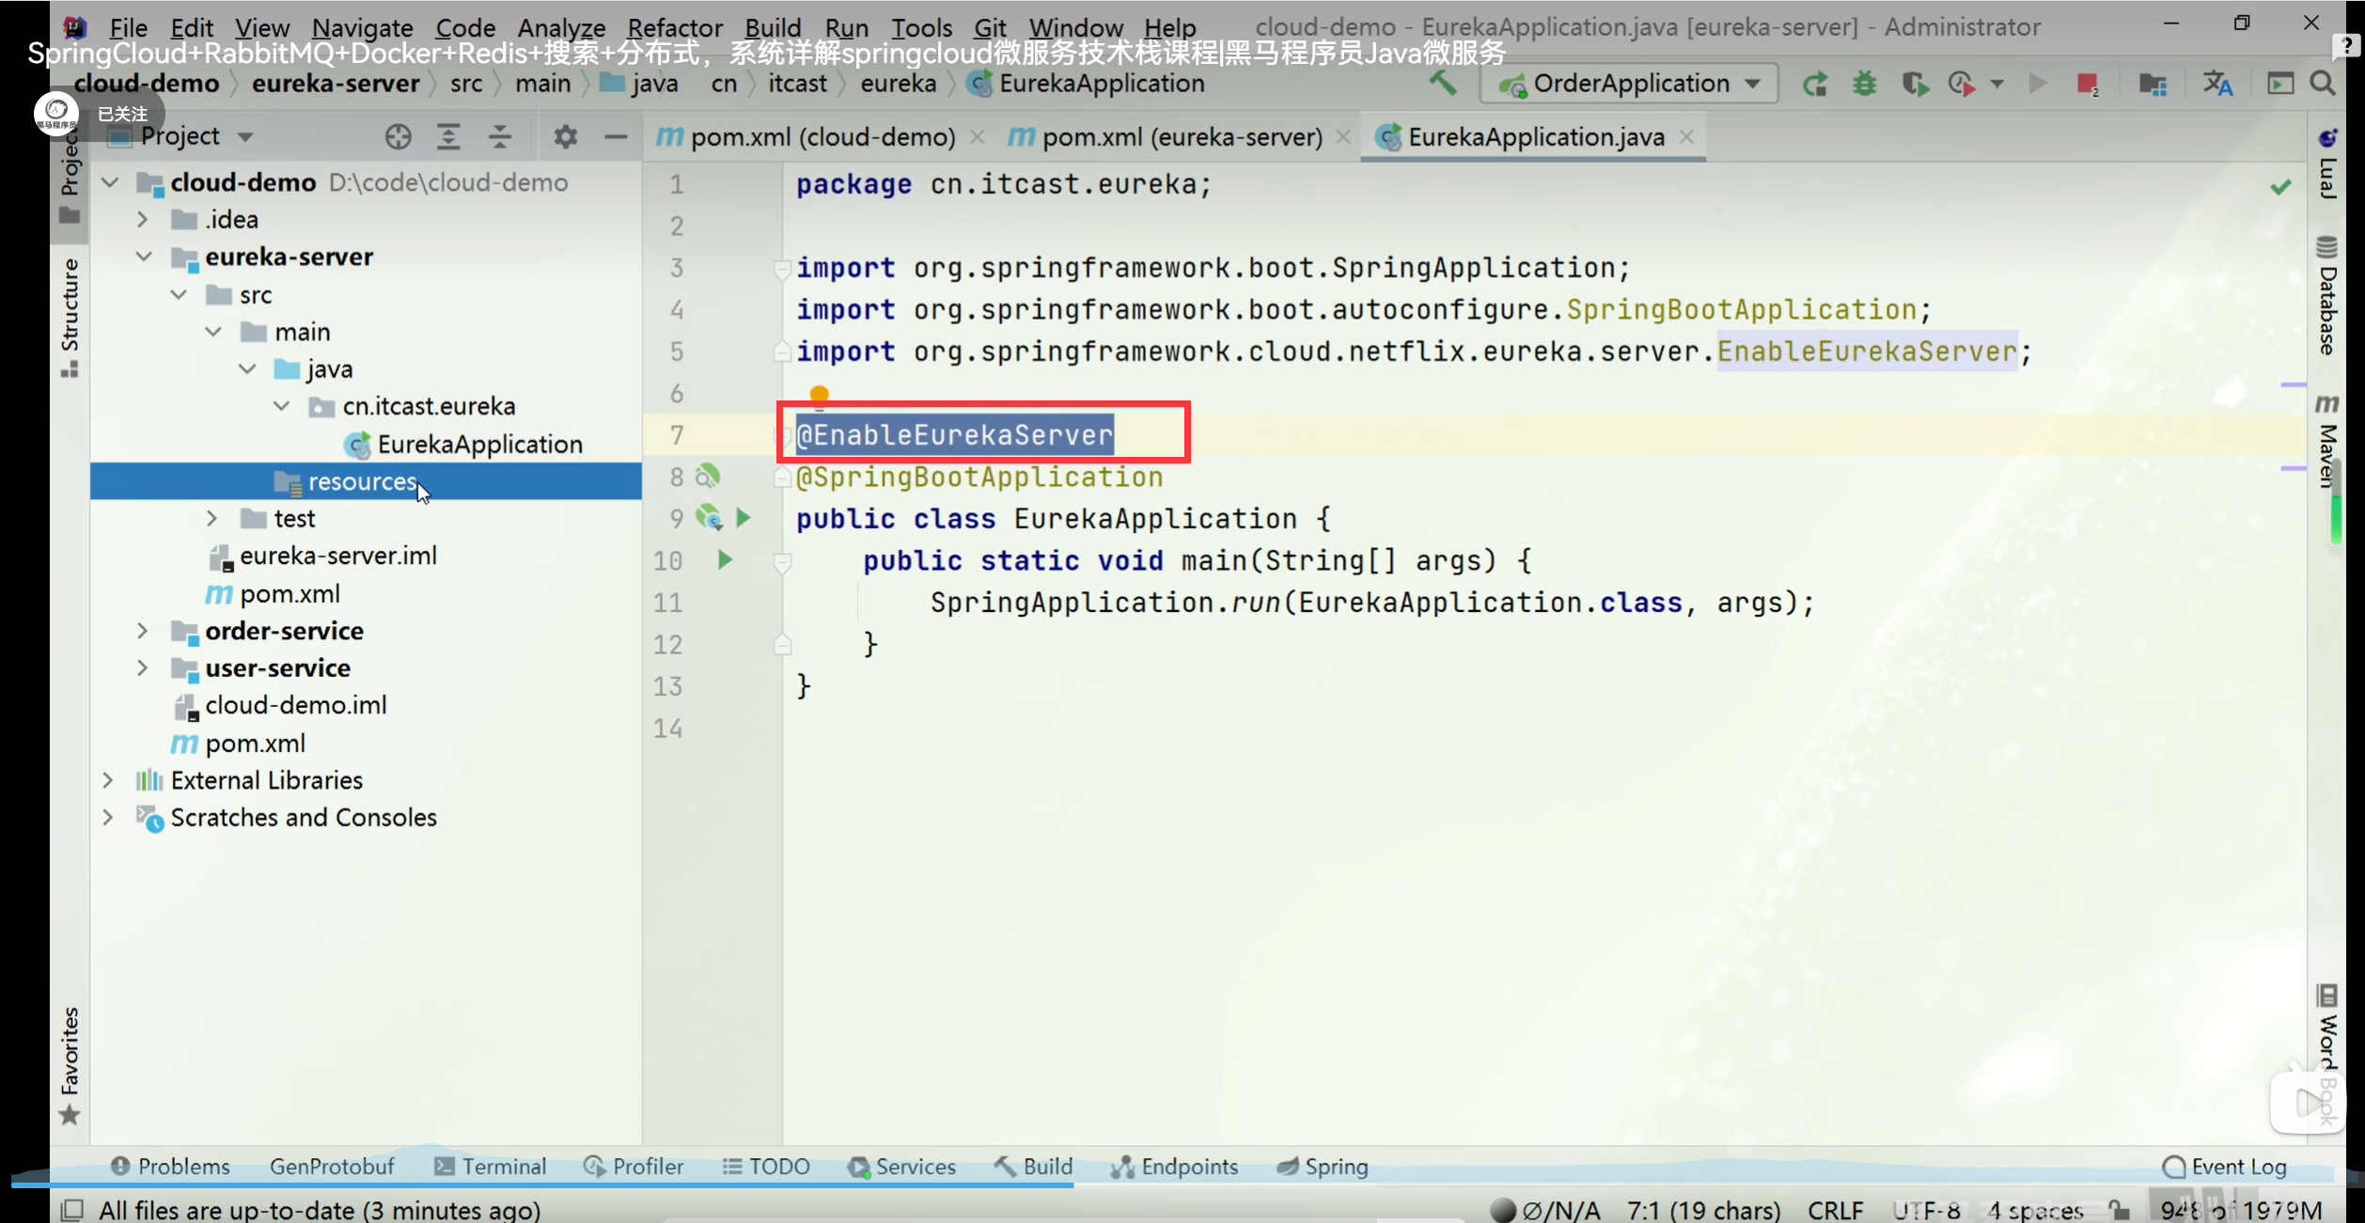
Task: Click Search Everywhere magnifier icon
Action: point(2323,84)
